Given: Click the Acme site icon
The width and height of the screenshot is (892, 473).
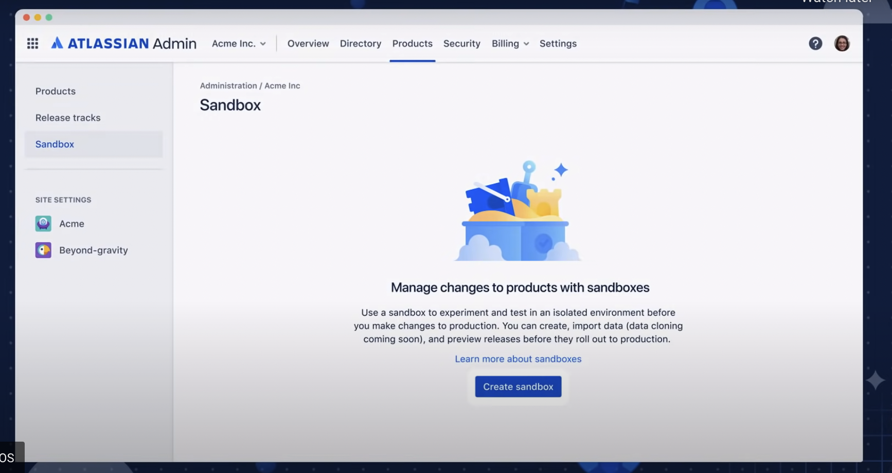Looking at the screenshot, I should [43, 224].
